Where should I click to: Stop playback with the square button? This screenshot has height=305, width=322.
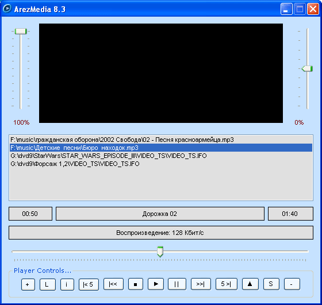coord(136,284)
